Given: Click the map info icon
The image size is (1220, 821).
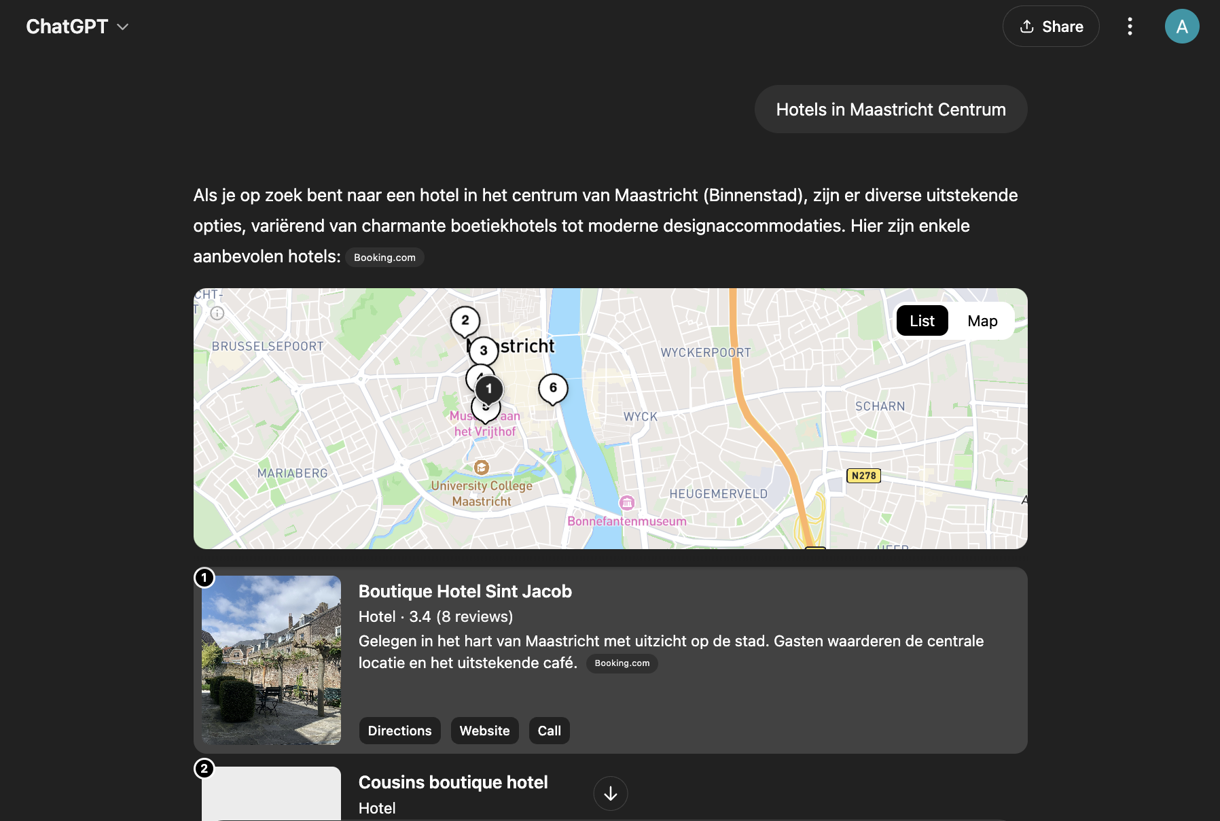Looking at the screenshot, I should [217, 313].
